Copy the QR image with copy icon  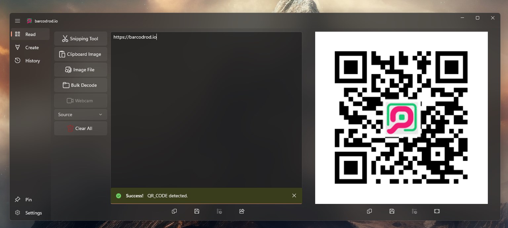coord(369,211)
